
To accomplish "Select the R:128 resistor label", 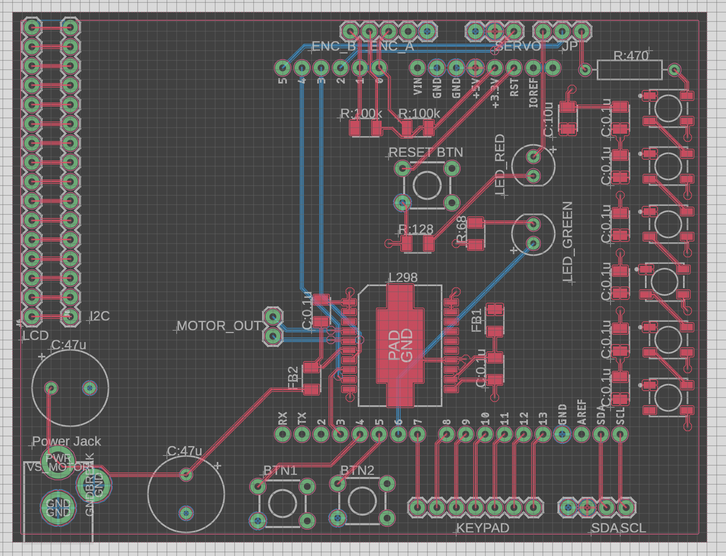I will click(x=416, y=229).
